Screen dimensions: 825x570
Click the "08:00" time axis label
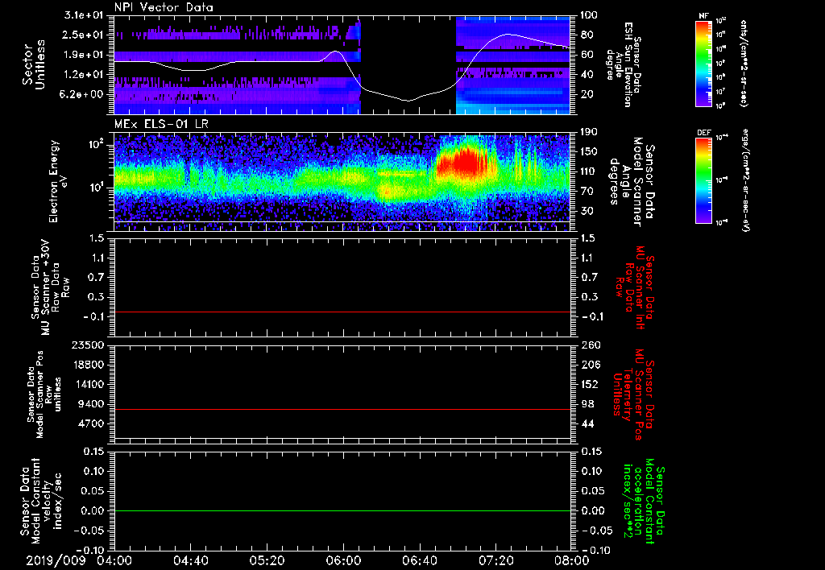click(x=571, y=560)
